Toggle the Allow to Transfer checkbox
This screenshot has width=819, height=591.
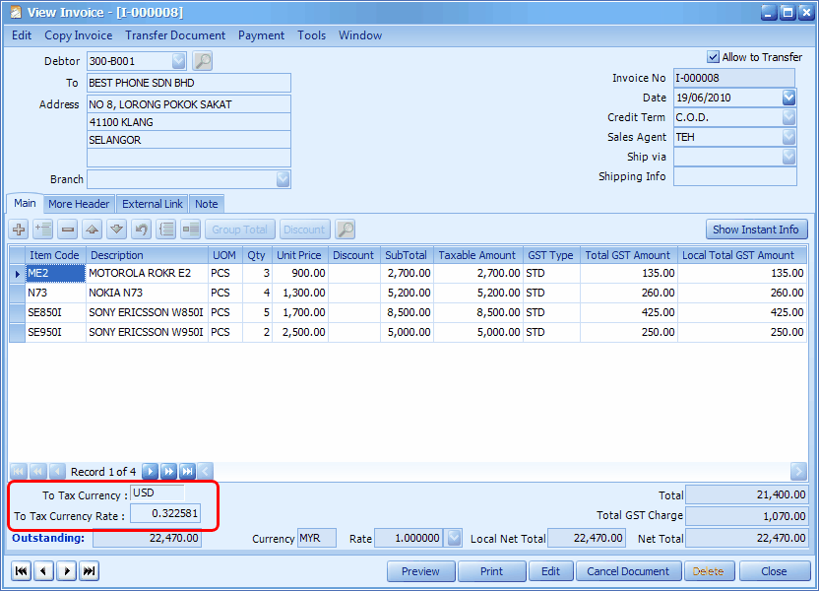[714, 57]
